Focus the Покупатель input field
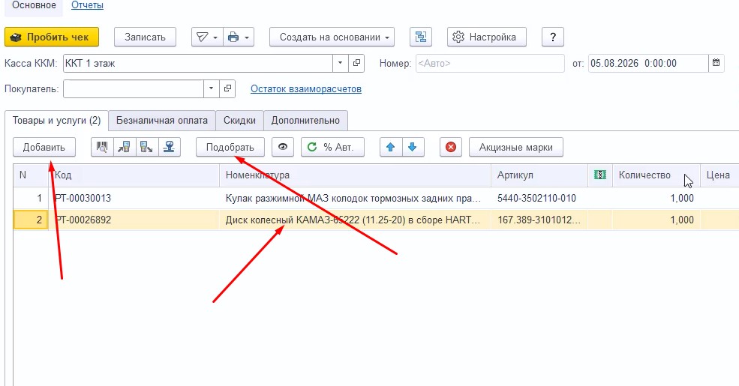Screen dimensions: 739x386 click(134, 88)
